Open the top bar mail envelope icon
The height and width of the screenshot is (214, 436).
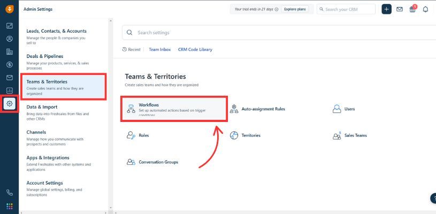click(400, 9)
